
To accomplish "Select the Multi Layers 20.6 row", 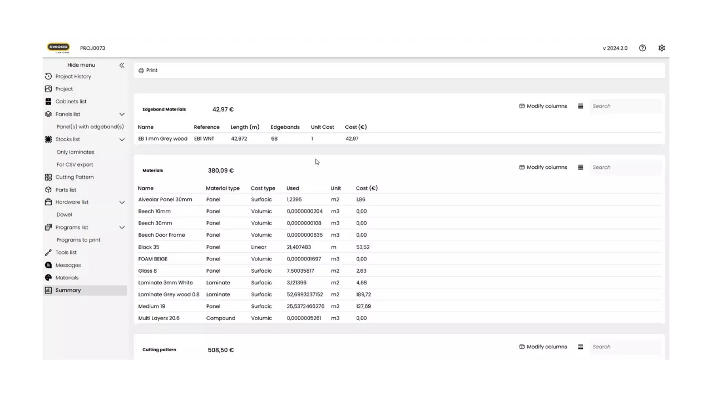I will [399, 318].
